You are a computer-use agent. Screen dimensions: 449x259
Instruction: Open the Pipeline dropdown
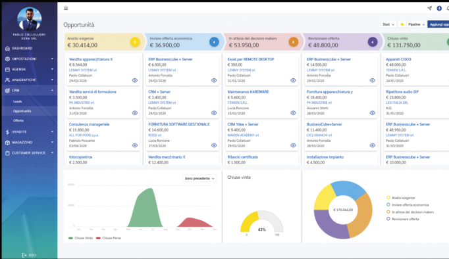tap(416, 24)
